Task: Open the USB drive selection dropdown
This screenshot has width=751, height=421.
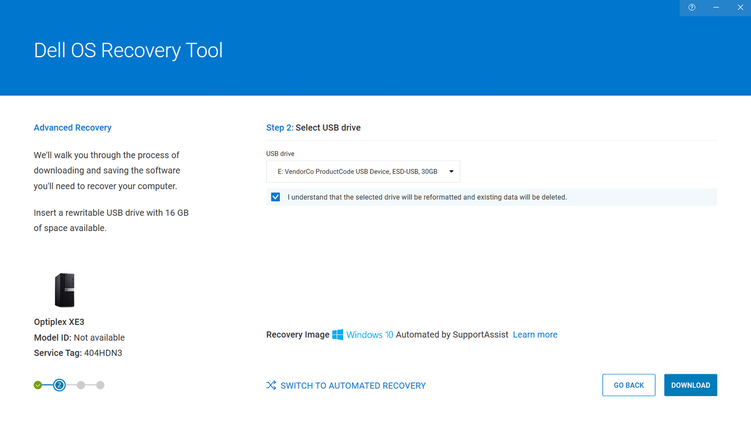Action: click(363, 171)
